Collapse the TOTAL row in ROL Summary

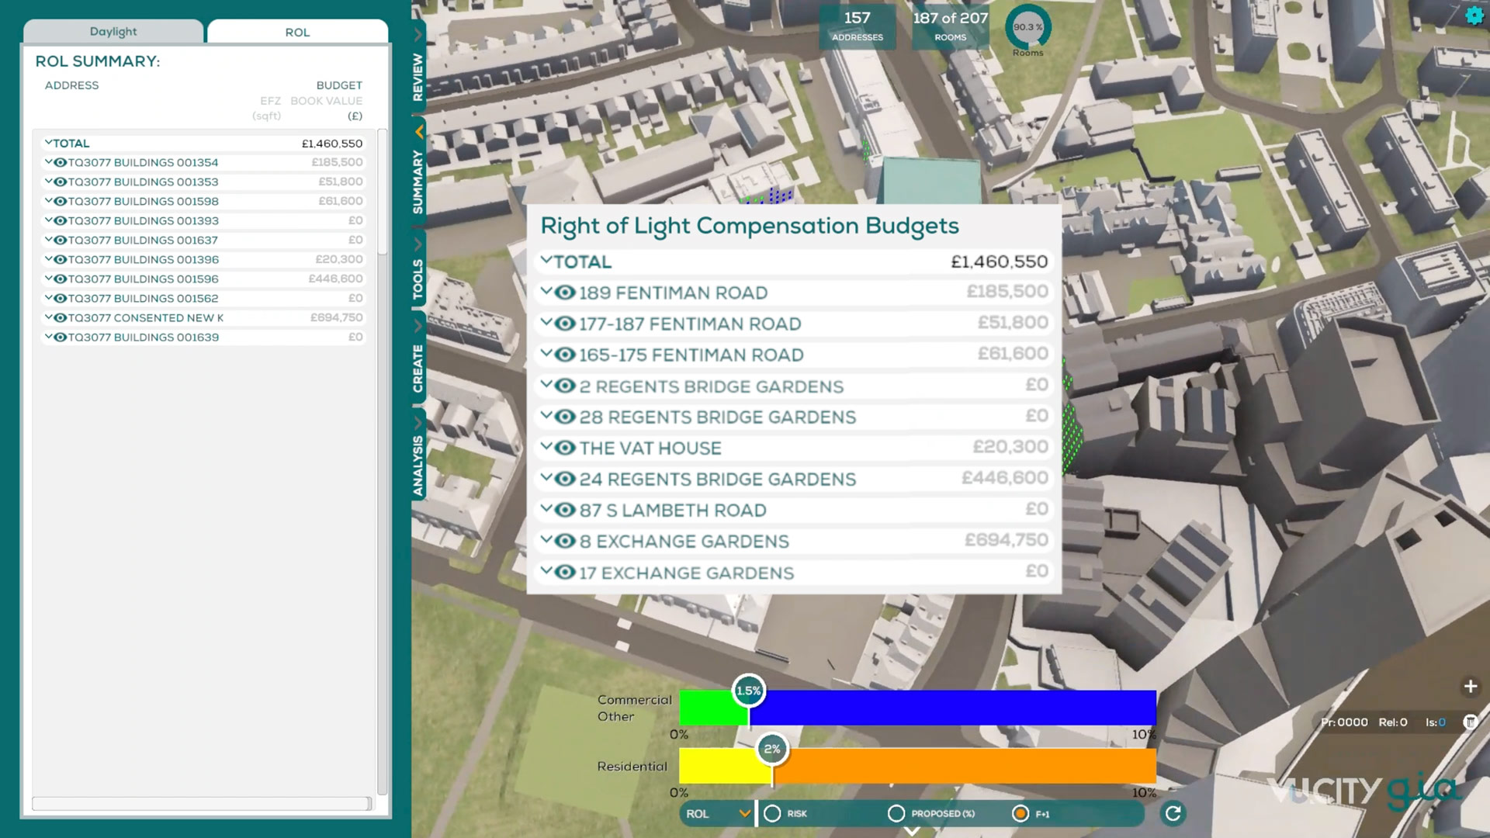click(x=48, y=143)
